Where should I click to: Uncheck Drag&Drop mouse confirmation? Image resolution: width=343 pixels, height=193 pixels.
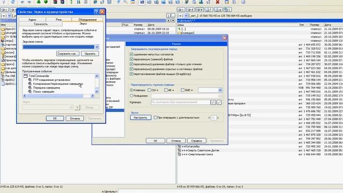coord(131,74)
